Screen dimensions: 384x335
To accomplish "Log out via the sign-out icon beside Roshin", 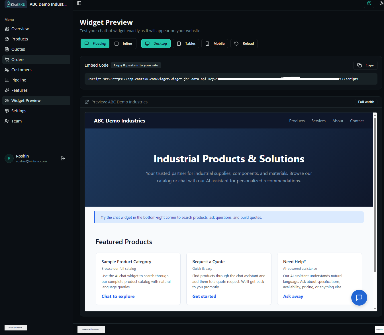I will click(63, 158).
